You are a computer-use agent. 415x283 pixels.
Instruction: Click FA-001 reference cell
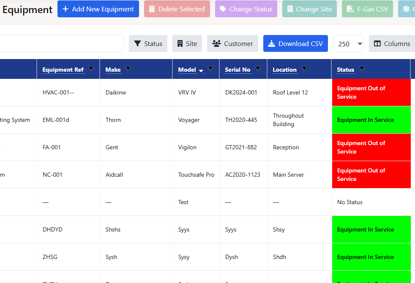(x=68, y=148)
